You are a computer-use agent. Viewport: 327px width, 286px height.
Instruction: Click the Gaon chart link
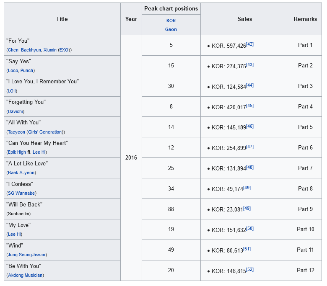click(171, 29)
